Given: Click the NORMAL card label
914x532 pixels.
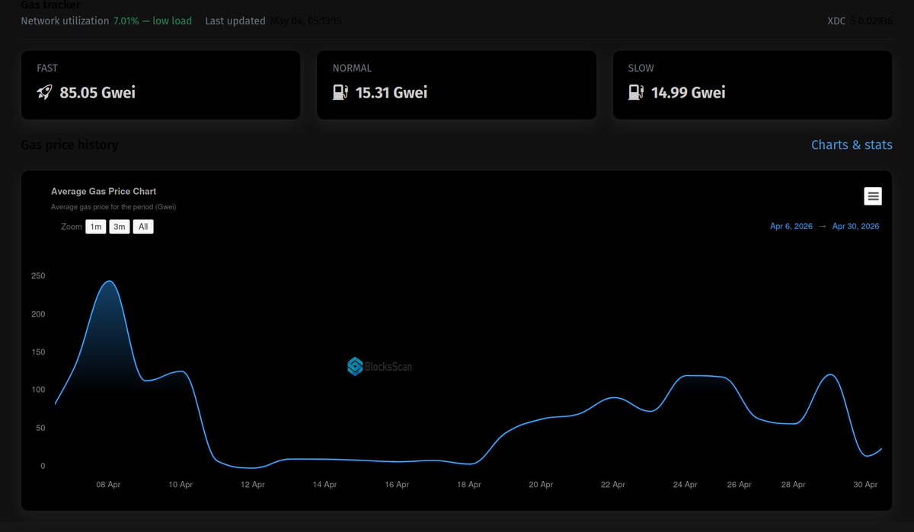Looking at the screenshot, I should [352, 68].
